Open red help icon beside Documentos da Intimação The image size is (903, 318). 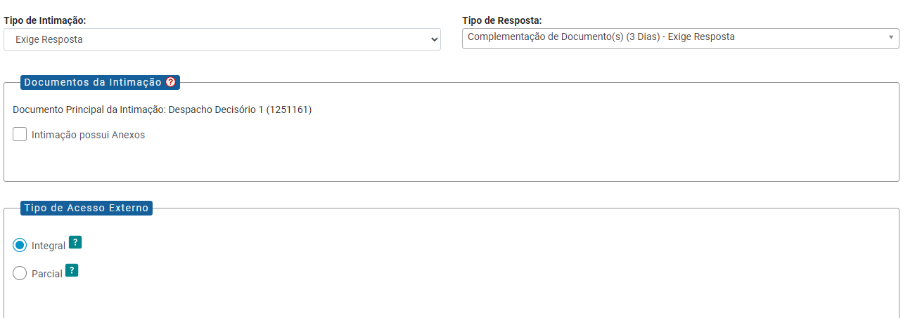click(x=170, y=82)
